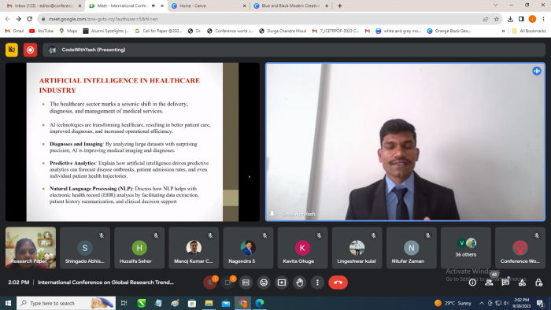This screenshot has height=310, width=551.
Task: Click the red recording indicator button
Action: tap(30, 50)
